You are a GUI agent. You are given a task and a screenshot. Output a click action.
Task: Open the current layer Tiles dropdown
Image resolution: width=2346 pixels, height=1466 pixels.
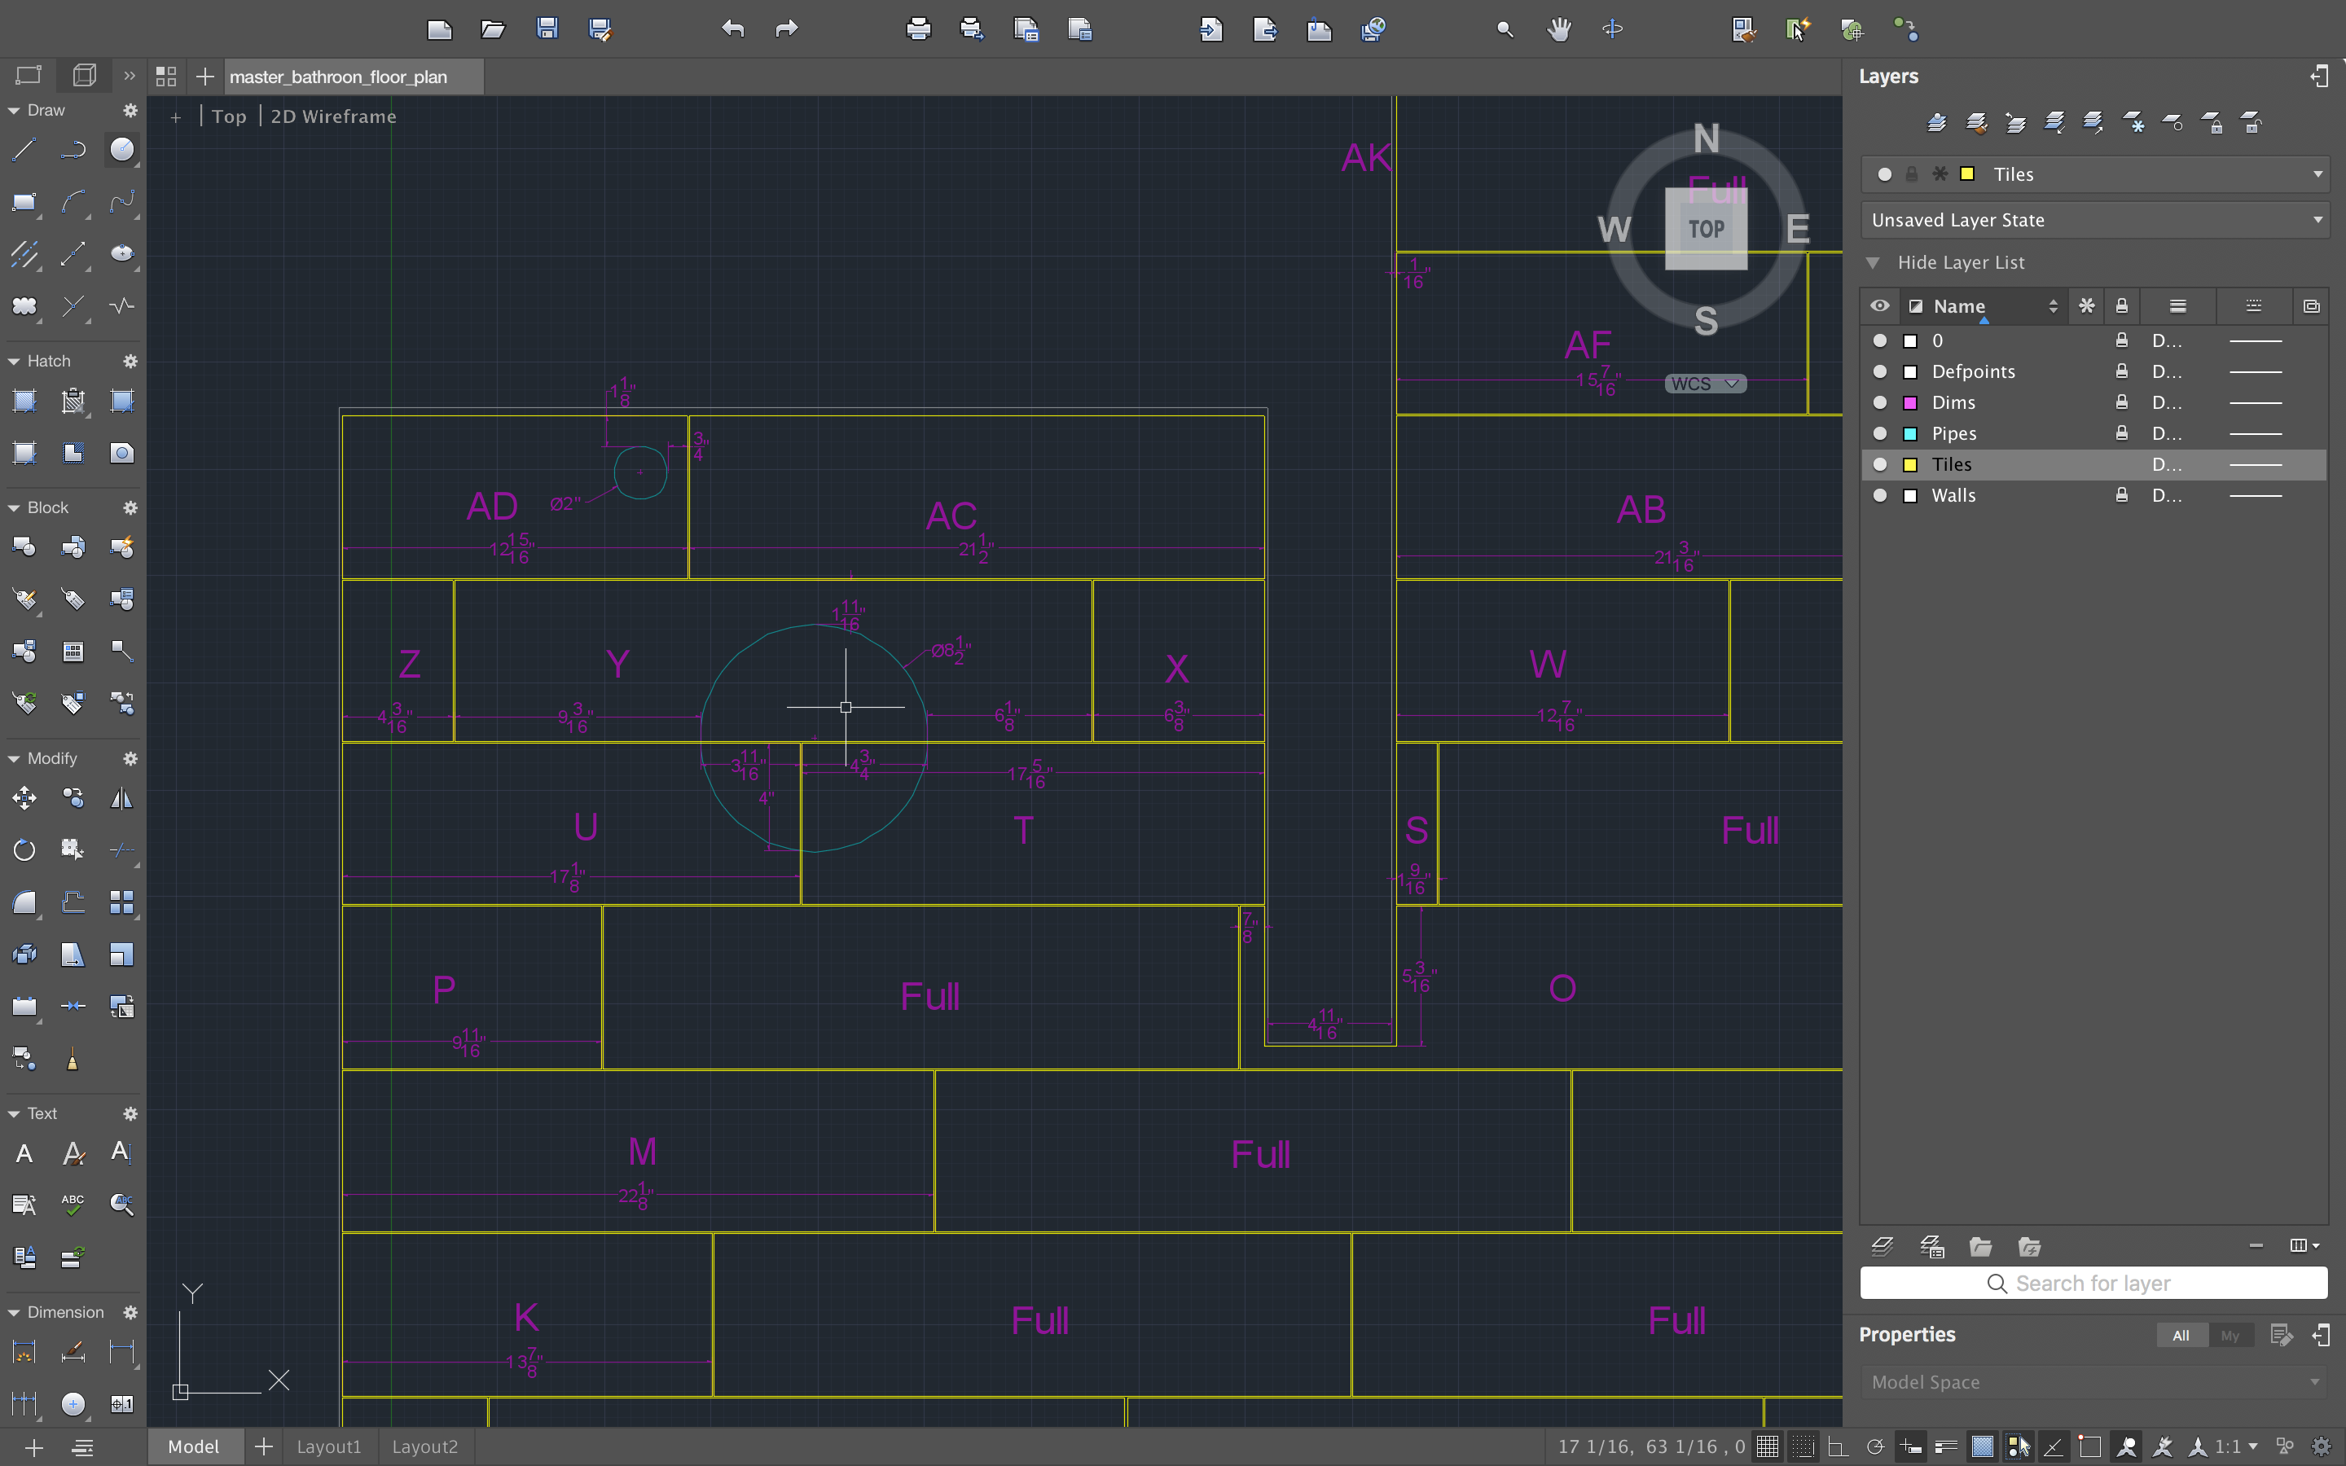click(2317, 174)
